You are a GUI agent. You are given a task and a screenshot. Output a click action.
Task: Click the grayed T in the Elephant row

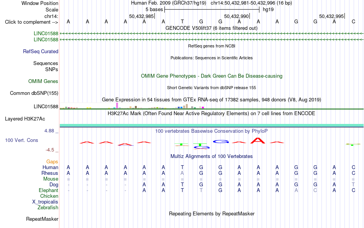tap(201, 191)
